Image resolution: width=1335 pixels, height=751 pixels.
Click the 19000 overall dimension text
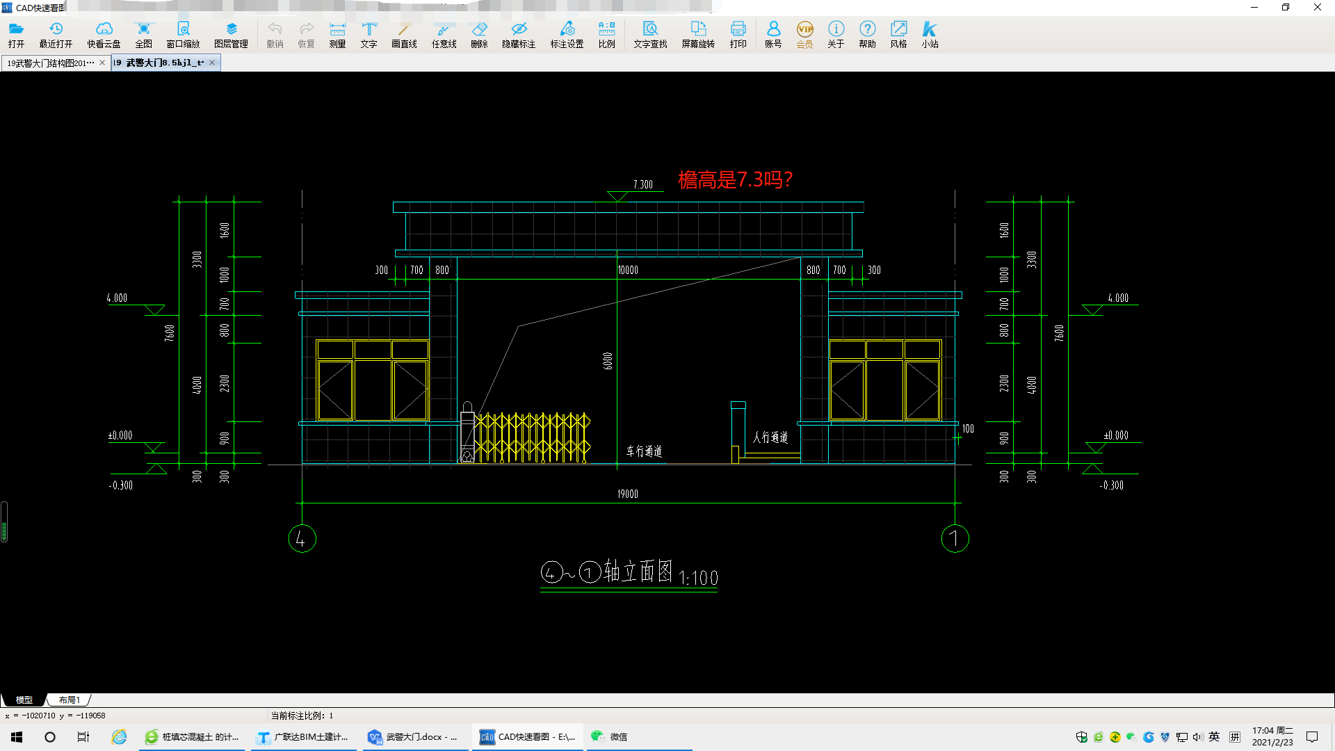click(x=627, y=494)
